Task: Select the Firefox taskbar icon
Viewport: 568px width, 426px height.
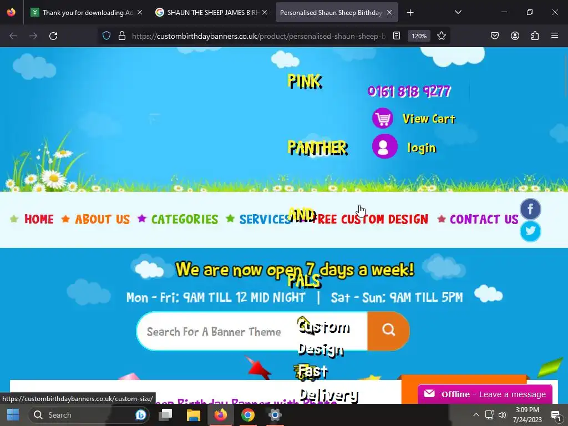Action: click(x=220, y=415)
